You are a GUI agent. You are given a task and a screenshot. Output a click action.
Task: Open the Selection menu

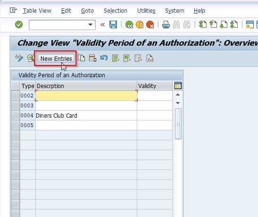[116, 11]
